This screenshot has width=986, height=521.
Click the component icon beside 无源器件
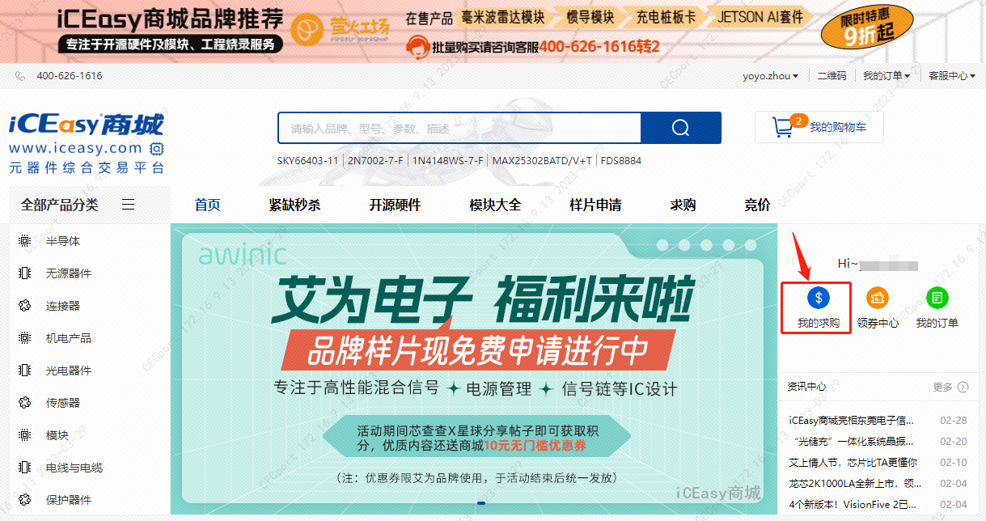(x=24, y=273)
